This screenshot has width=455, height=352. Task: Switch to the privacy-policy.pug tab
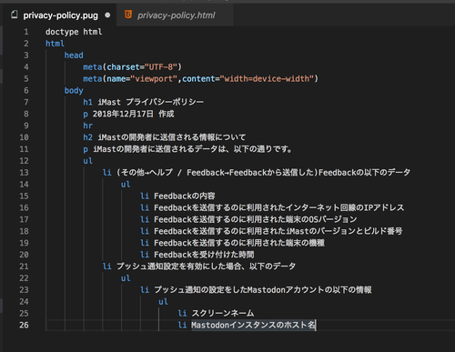pyautogui.click(x=60, y=15)
